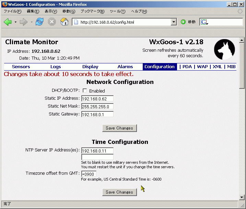The width and height of the screenshot is (246, 209).
Task: Click the vertical scrollbar thumb
Action: pos(242,66)
